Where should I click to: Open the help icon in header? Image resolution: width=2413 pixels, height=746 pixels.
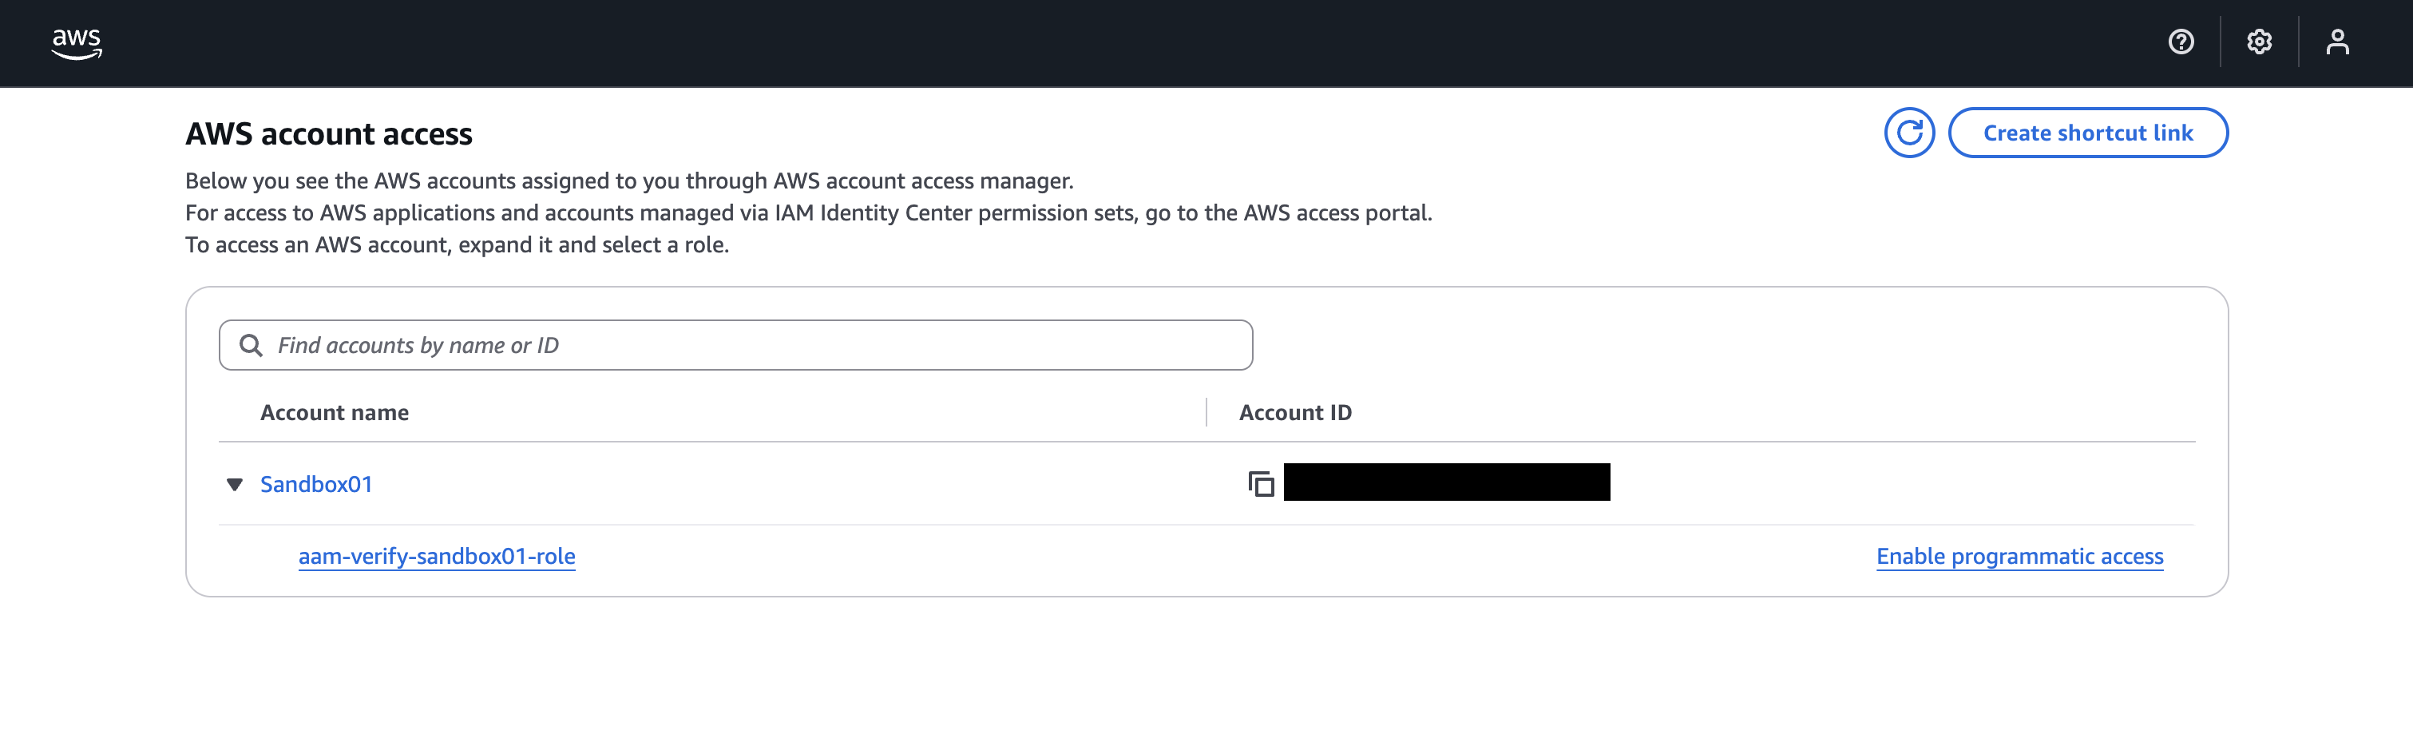(x=2181, y=42)
